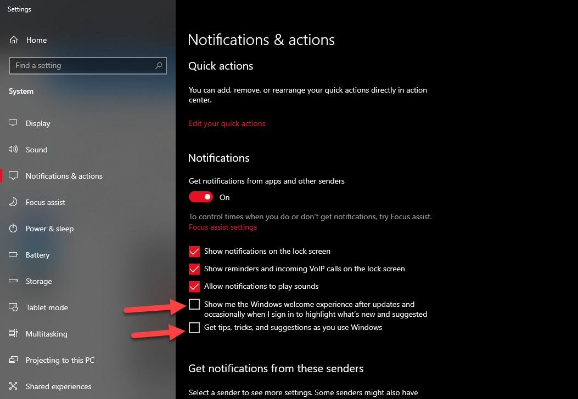Click the Storage drive icon
The height and width of the screenshot is (399, 578).
14,281
